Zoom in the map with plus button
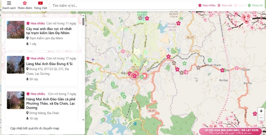The height and width of the screenshot is (135, 266). click(261, 111)
